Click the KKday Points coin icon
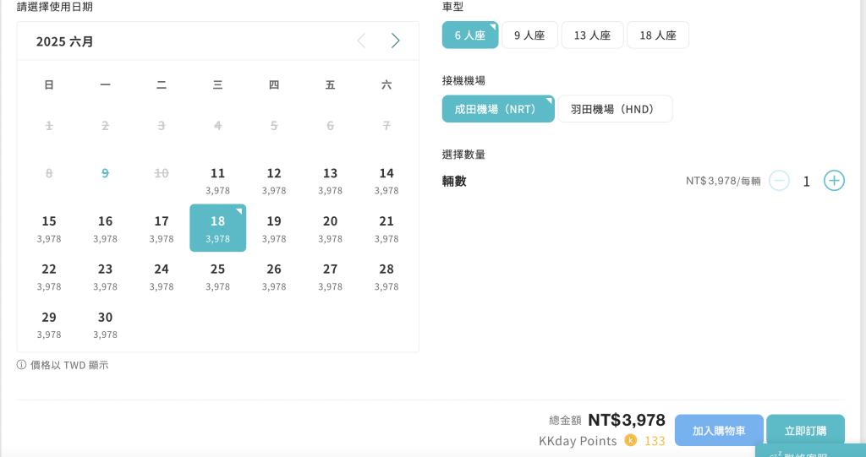Screen dimensions: 866x457 630,440
